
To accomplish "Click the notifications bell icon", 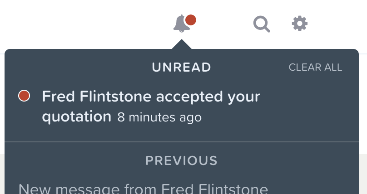I will click(x=181, y=24).
